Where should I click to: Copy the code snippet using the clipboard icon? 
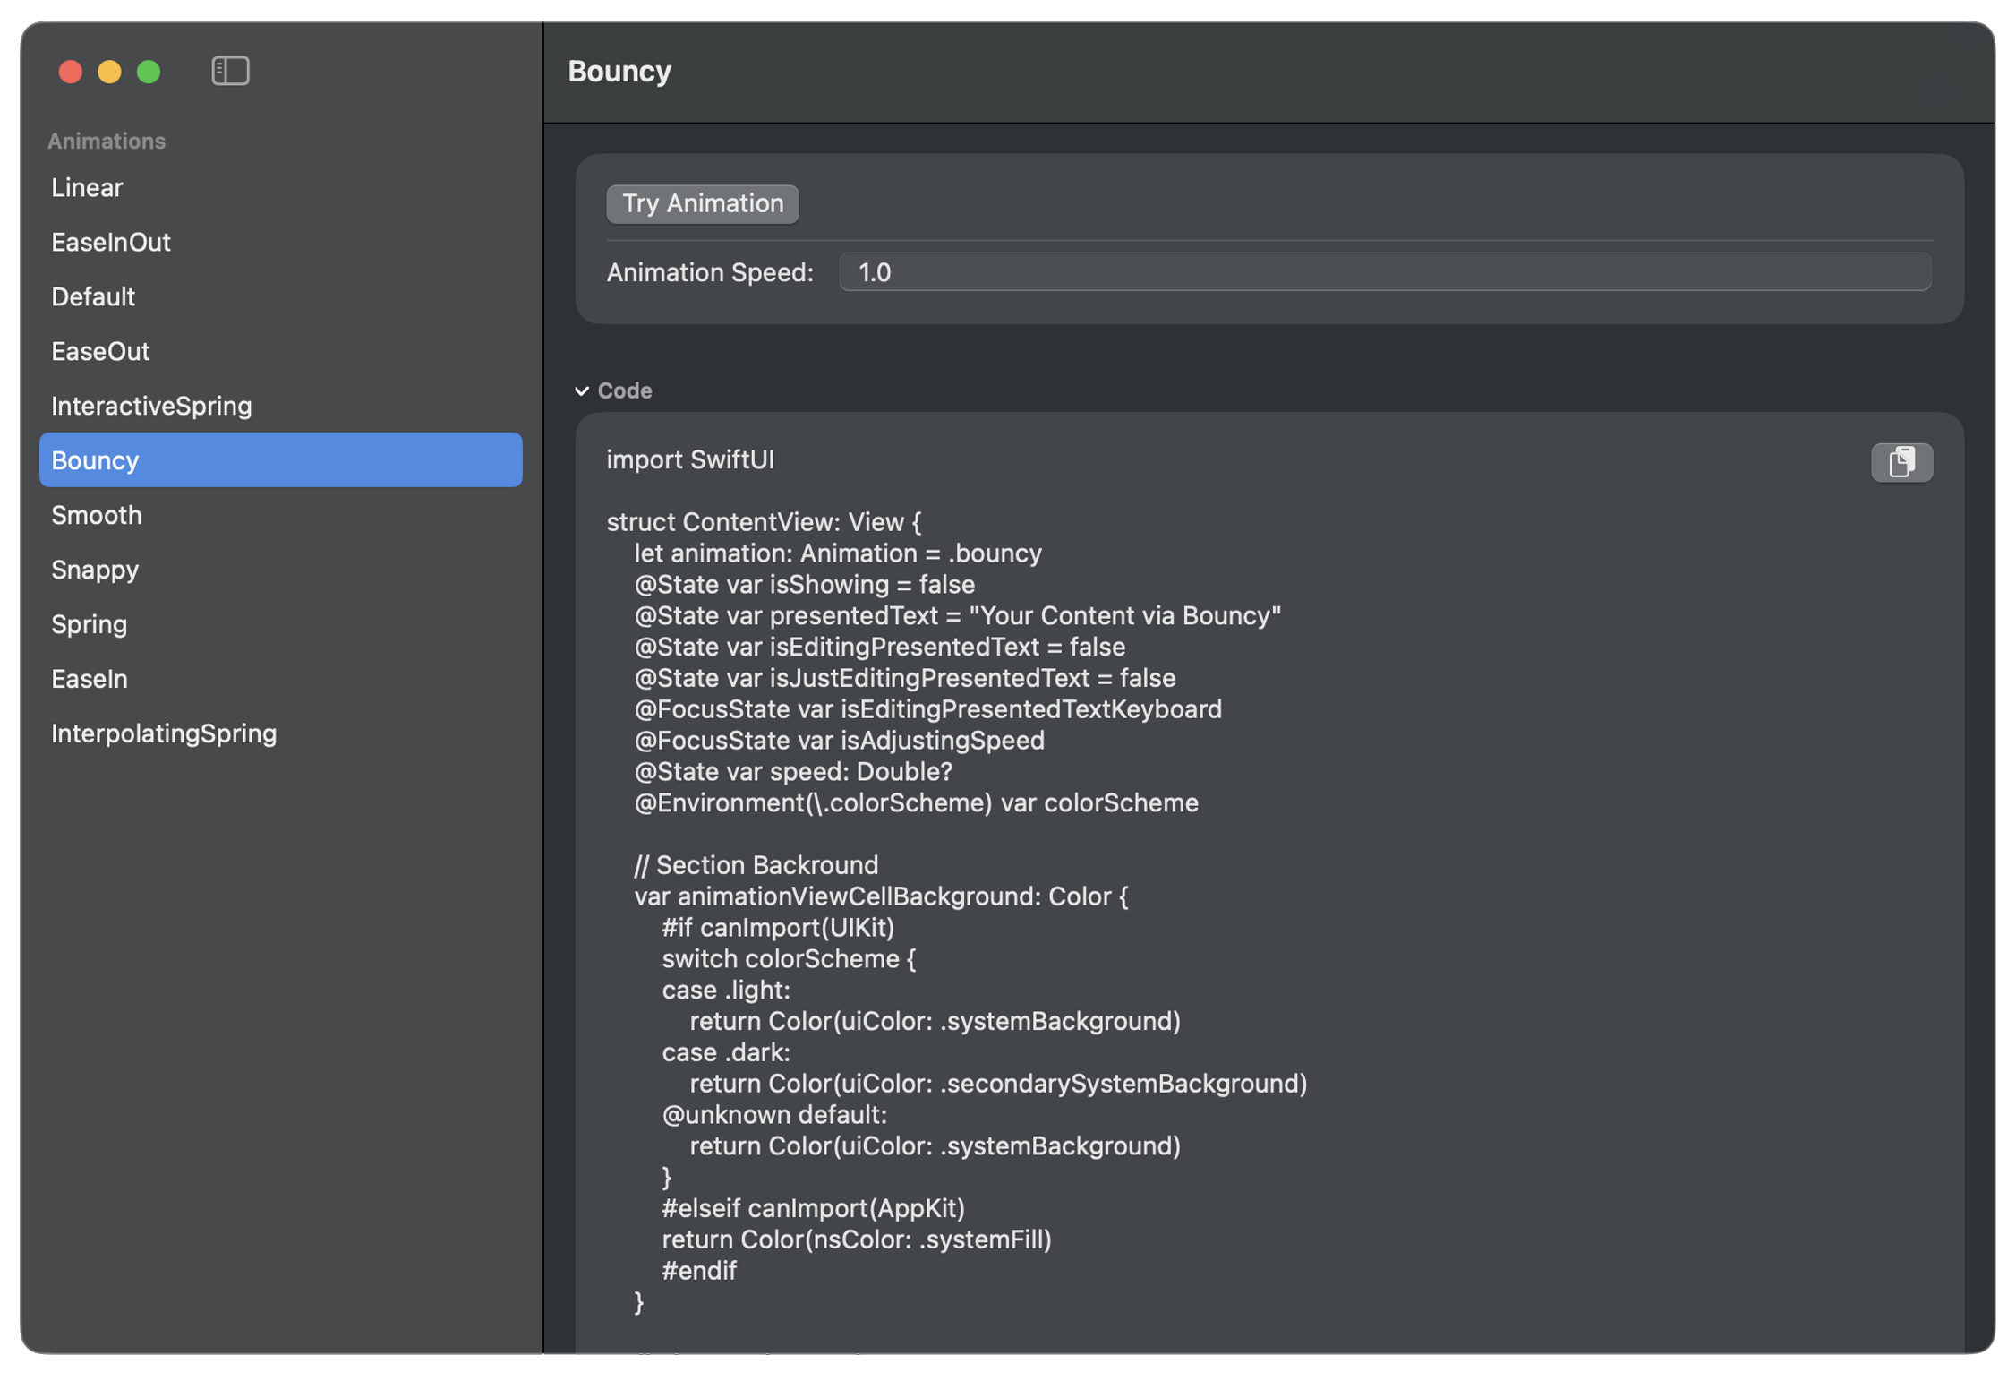[1901, 462]
